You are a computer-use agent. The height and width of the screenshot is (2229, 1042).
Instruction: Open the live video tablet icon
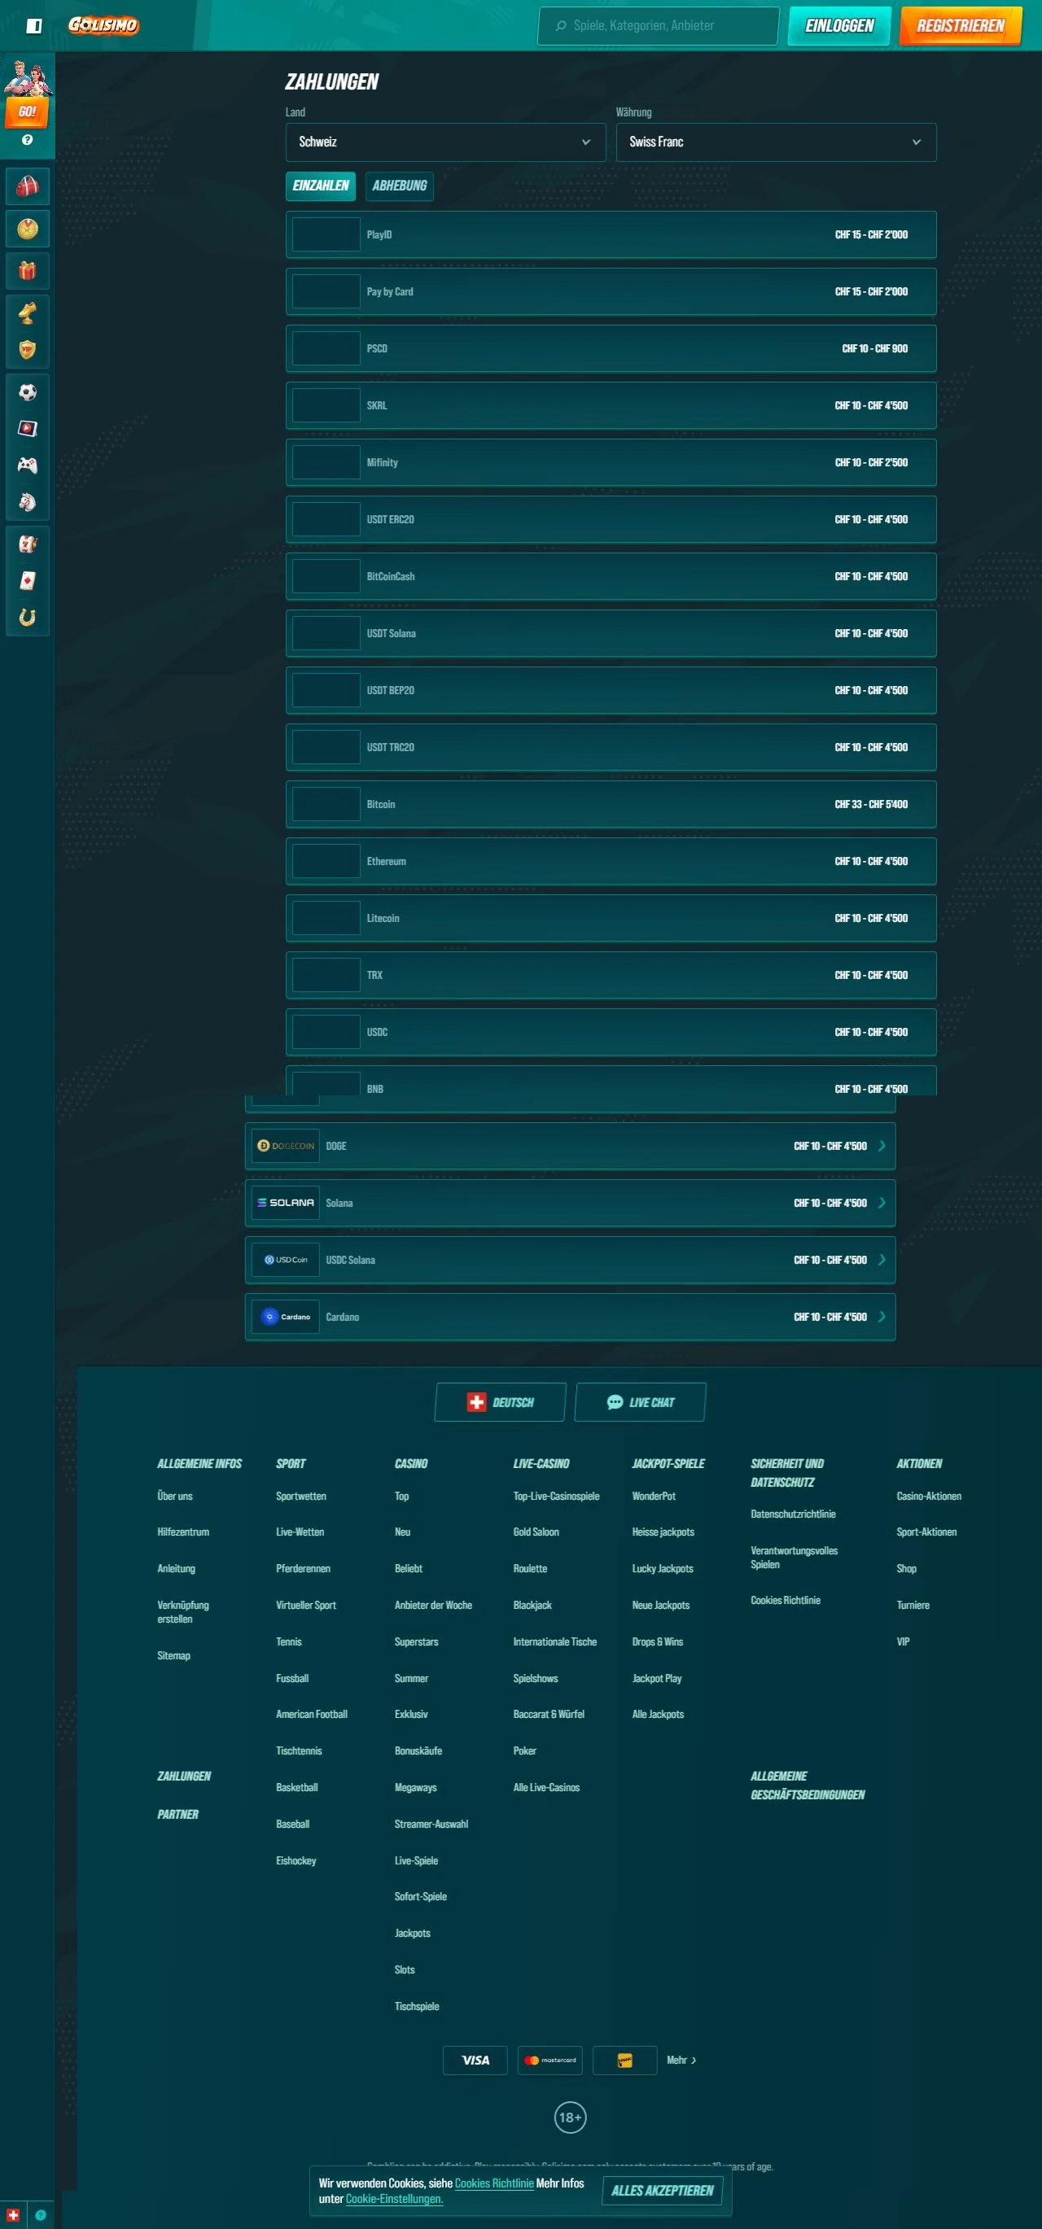pyautogui.click(x=28, y=428)
